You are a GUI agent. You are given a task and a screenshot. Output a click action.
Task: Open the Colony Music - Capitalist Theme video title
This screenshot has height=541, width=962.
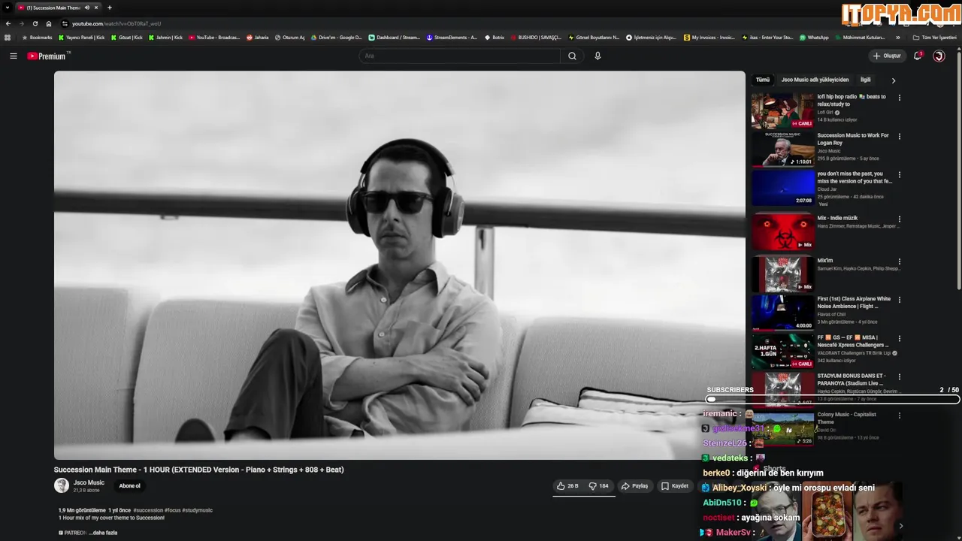click(846, 418)
